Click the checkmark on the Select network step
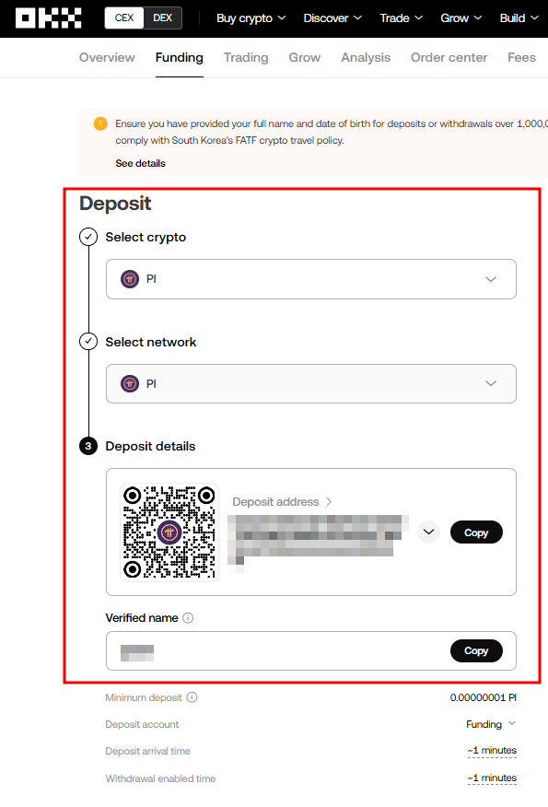The height and width of the screenshot is (807, 548). click(x=87, y=341)
